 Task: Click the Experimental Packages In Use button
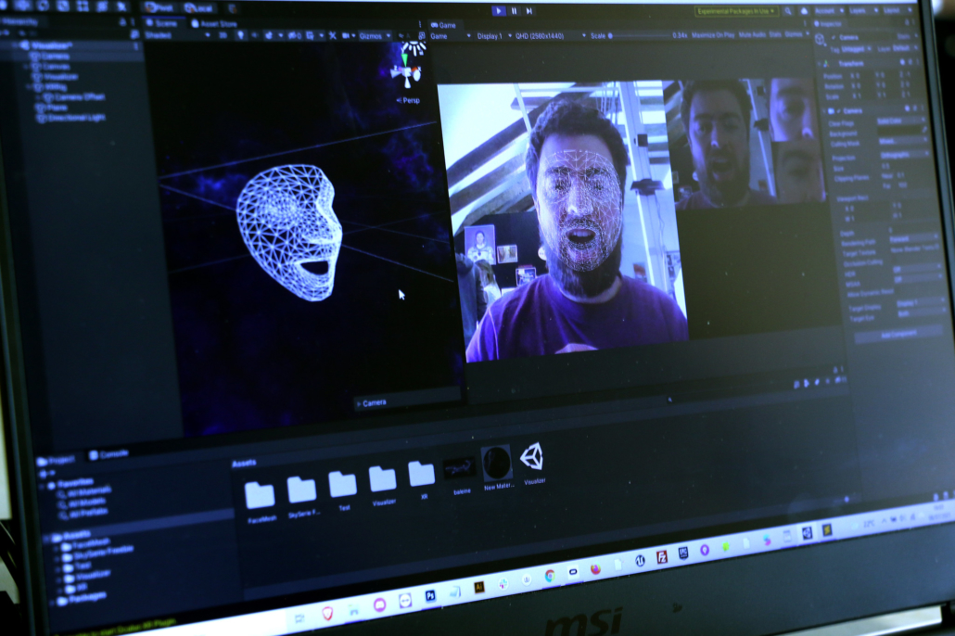click(736, 11)
